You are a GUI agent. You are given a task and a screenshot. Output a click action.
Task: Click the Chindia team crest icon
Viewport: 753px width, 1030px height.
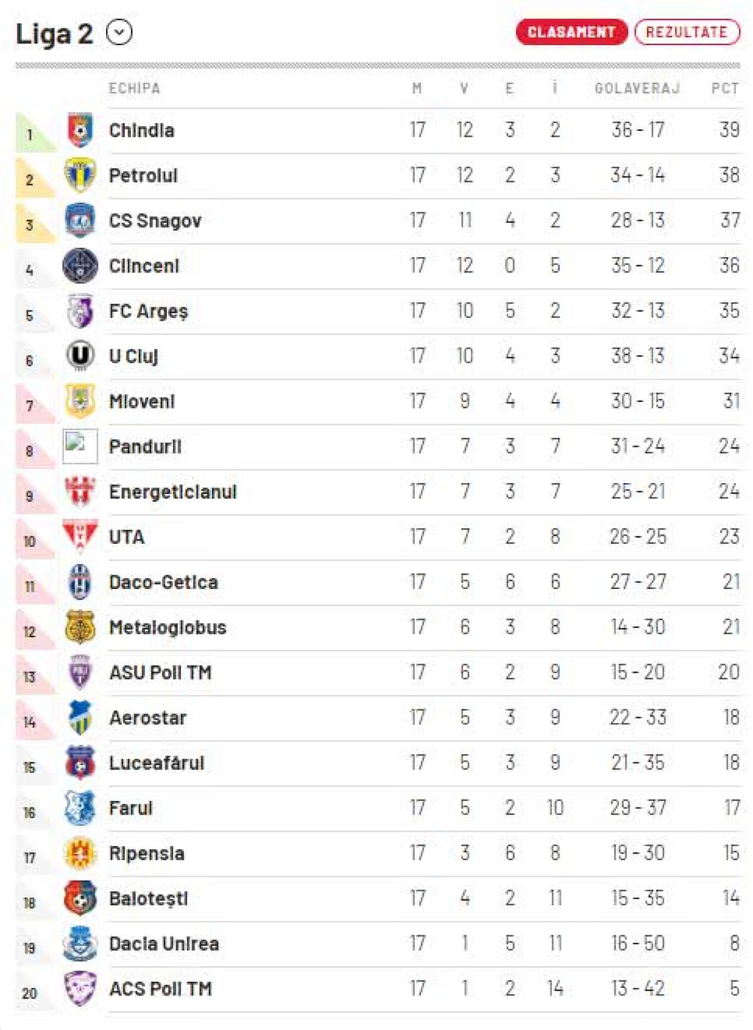tap(80, 130)
